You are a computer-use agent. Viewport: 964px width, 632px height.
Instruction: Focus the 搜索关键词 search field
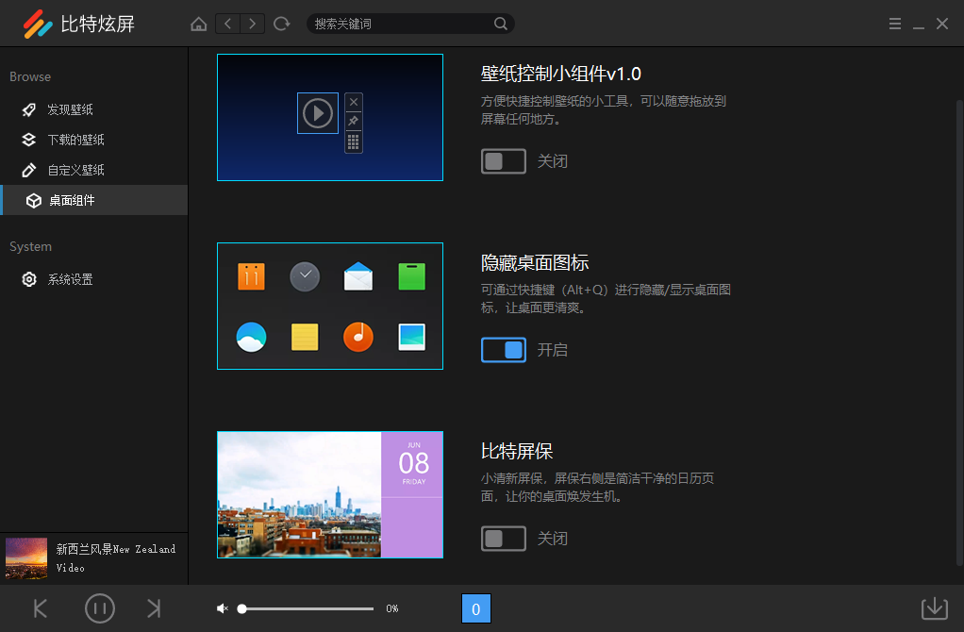(x=410, y=24)
